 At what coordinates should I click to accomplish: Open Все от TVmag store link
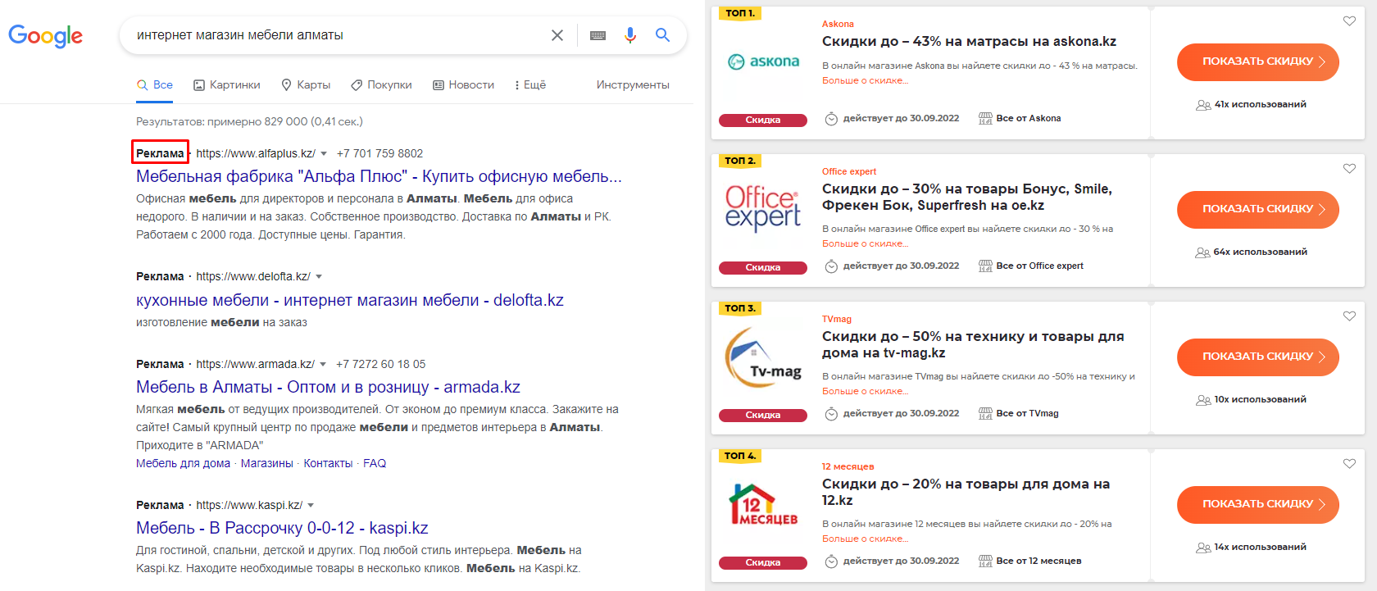coord(1019,414)
